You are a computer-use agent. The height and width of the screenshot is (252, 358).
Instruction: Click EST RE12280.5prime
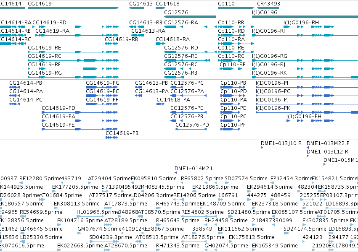pos(40,179)
